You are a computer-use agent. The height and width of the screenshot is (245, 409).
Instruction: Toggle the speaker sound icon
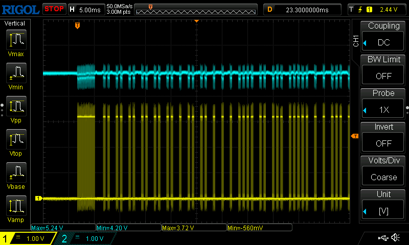coord(395,237)
